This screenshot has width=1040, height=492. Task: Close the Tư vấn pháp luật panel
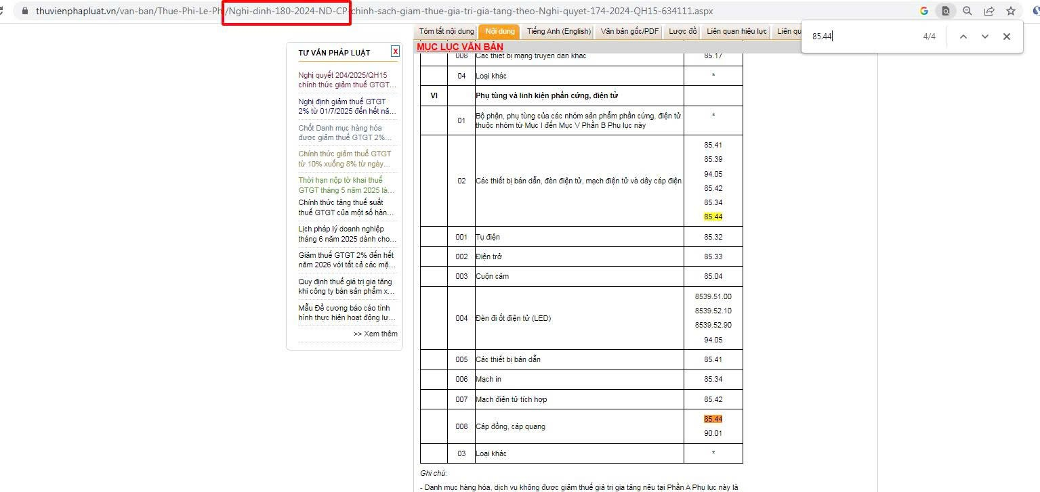click(x=395, y=51)
